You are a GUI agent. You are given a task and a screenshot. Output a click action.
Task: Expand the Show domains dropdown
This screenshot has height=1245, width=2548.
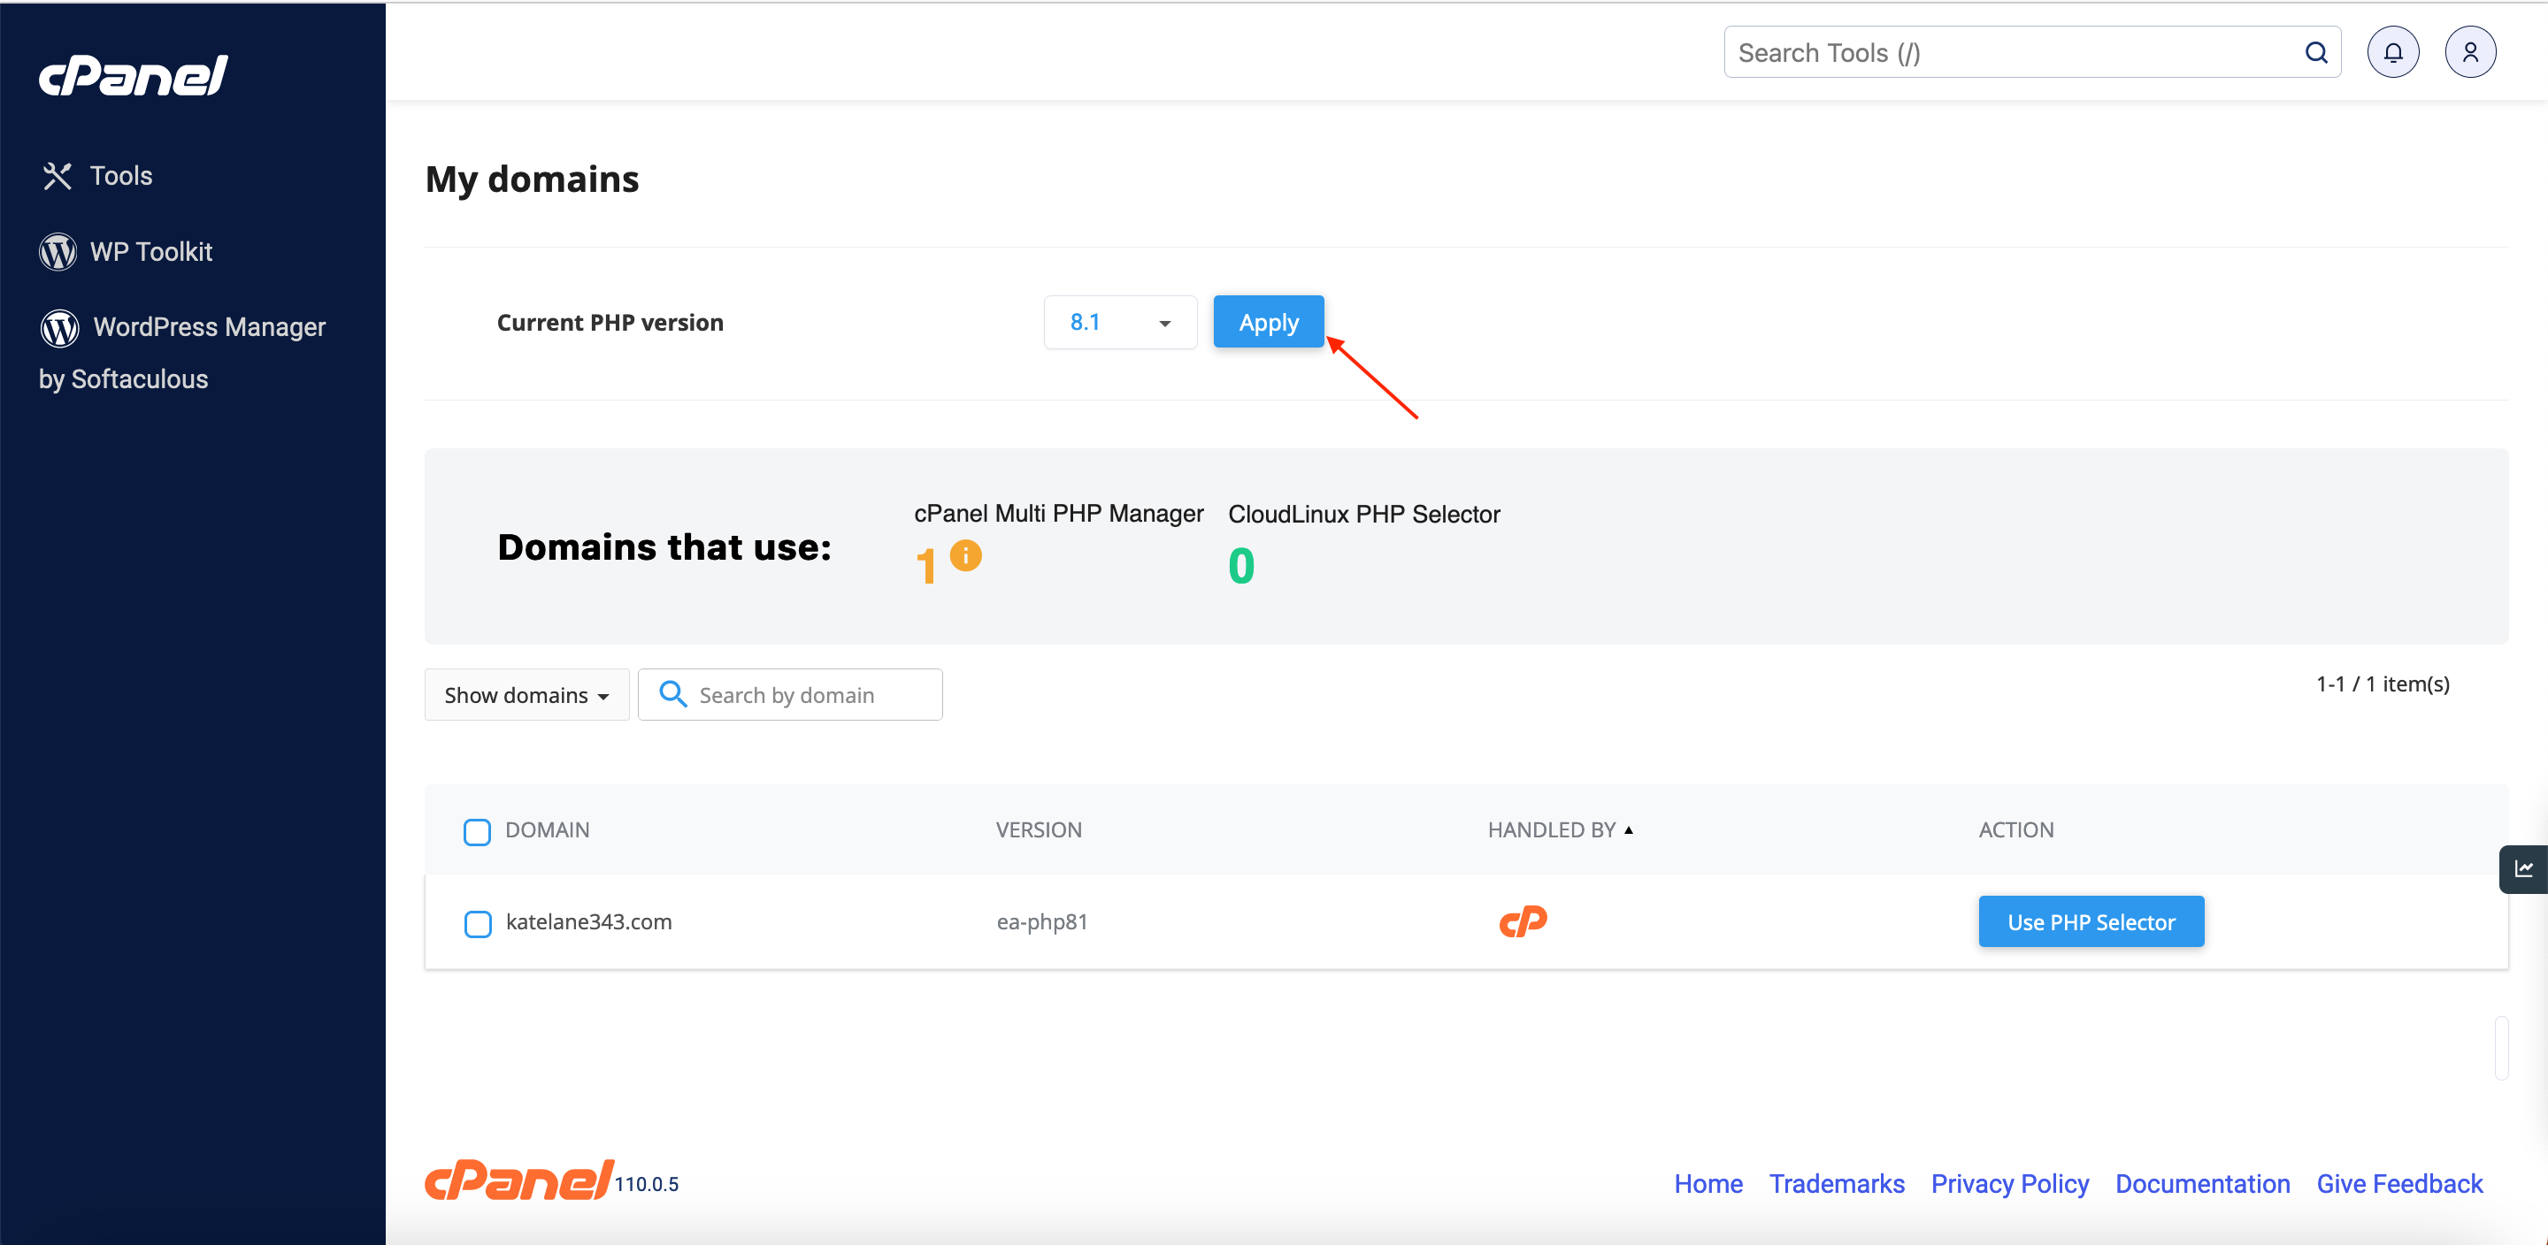click(526, 694)
